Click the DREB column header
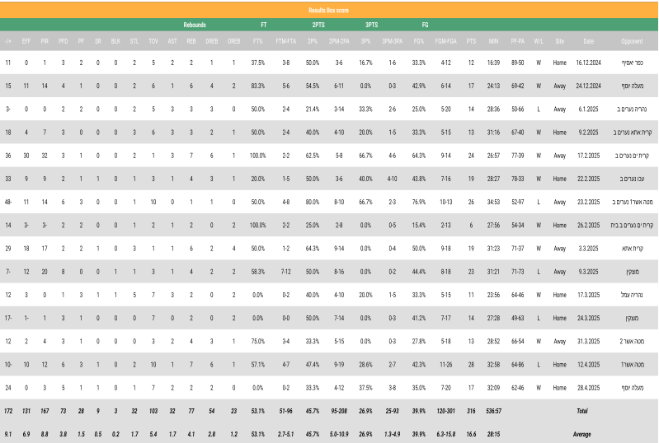 (x=211, y=41)
